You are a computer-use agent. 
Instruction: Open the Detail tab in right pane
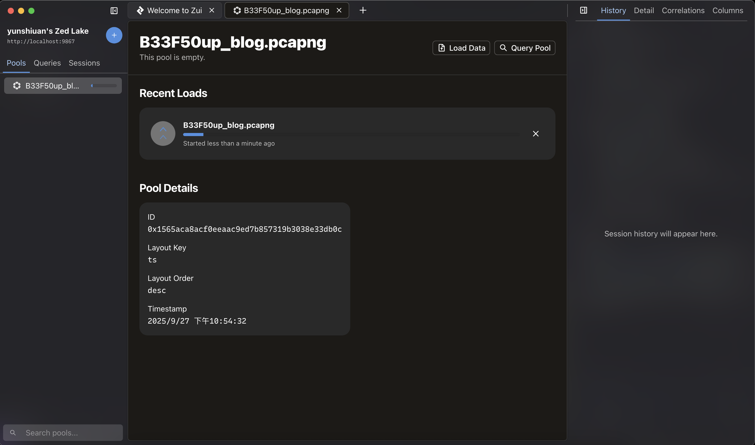tap(643, 11)
